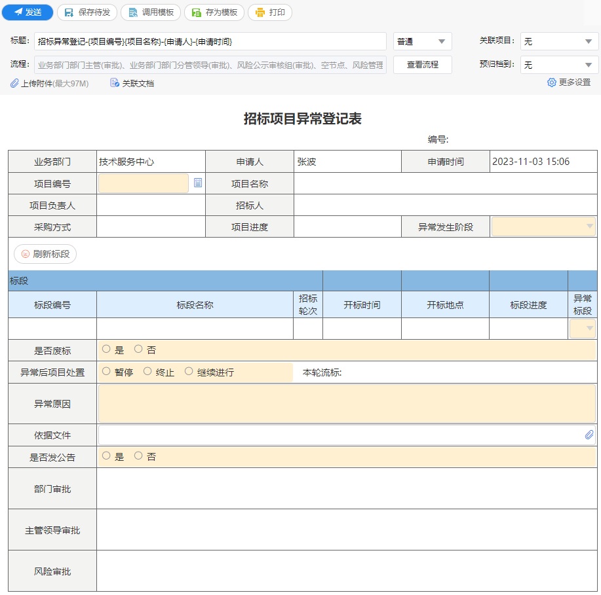Click the 2023-11-03 15:06 time value
Viewport: 601px width, 595px height.
click(x=531, y=162)
